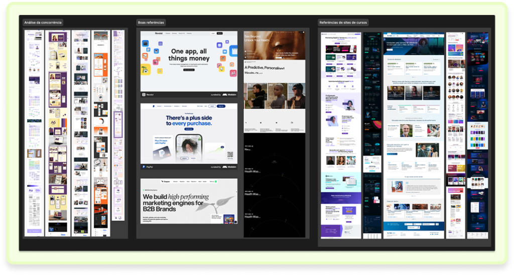The image size is (514, 275).
Task: Select the purple and yellow competitor page screenshot
Action: pos(58,133)
